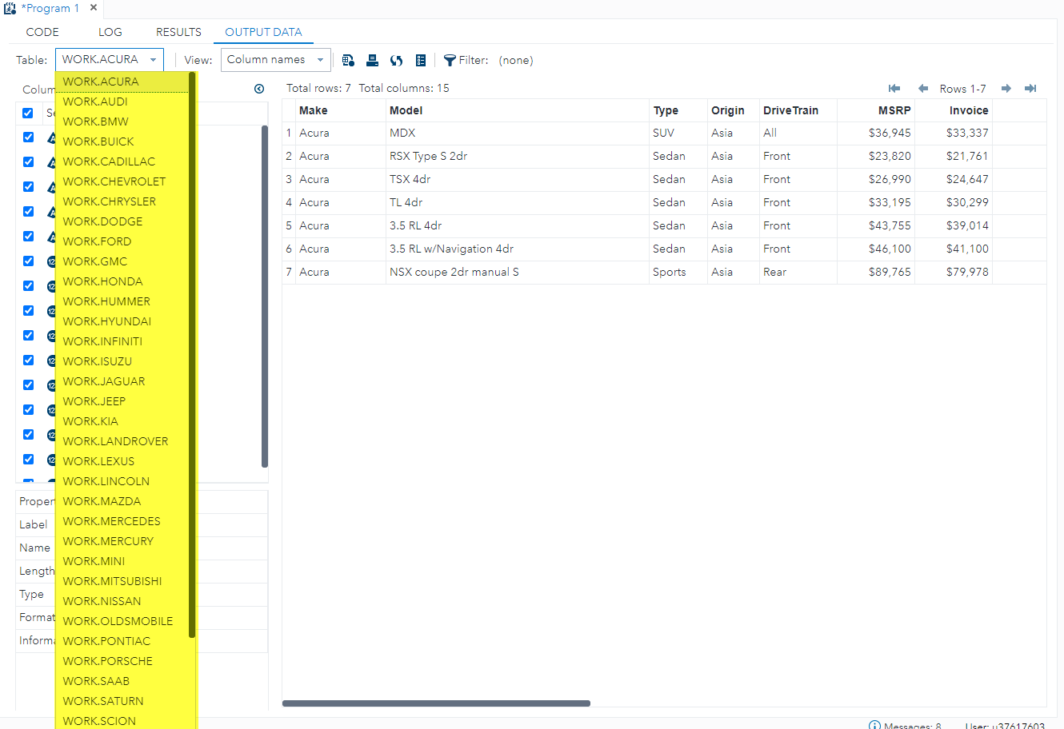The height and width of the screenshot is (729, 1064).
Task: Choose WORK.INFINITI from the list
Action: coord(122,341)
